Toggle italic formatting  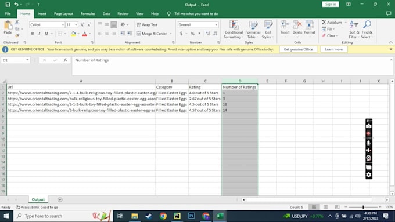(x=39, y=34)
